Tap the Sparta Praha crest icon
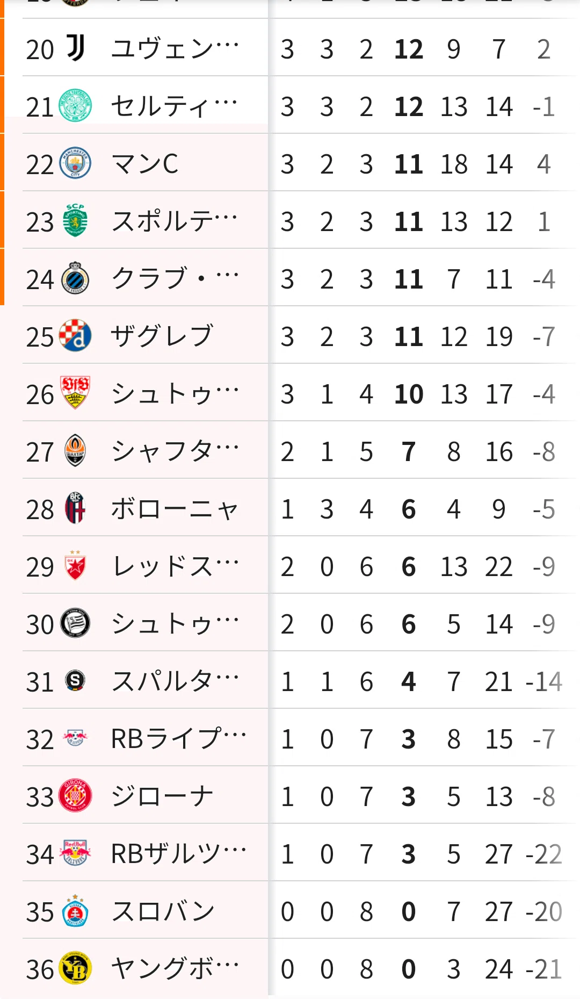Screen dimensions: 580x999 (x=75, y=680)
